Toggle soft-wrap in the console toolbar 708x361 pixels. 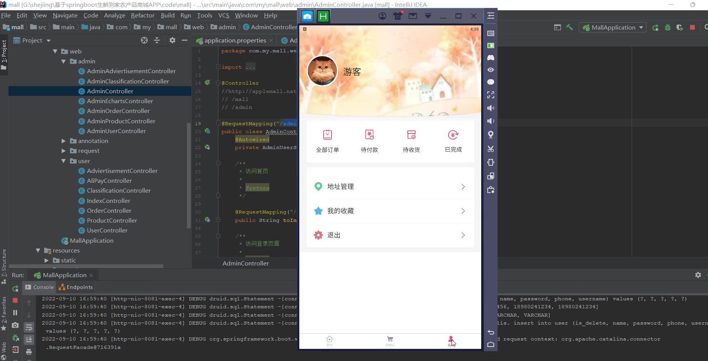pyautogui.click(x=29, y=327)
